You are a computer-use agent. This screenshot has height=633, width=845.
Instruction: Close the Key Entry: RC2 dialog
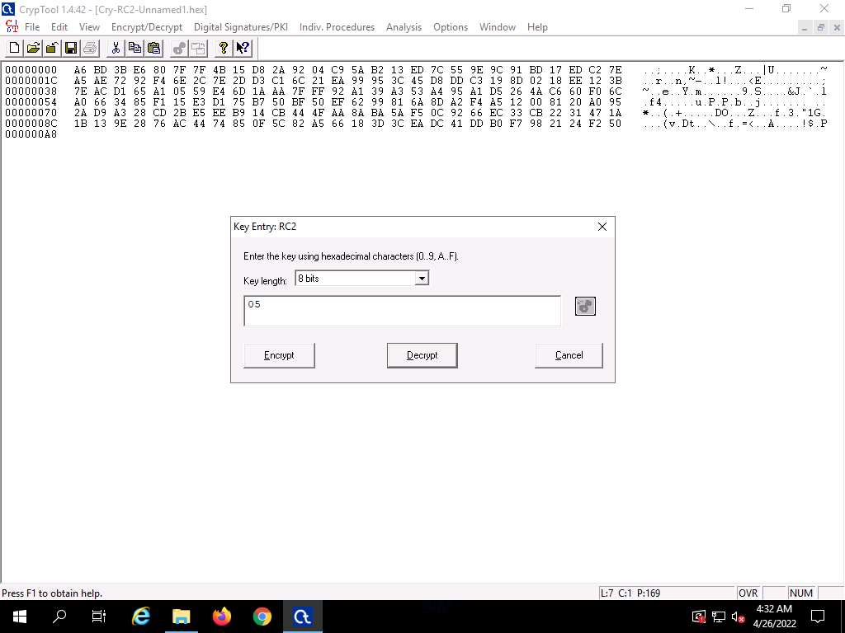602,227
